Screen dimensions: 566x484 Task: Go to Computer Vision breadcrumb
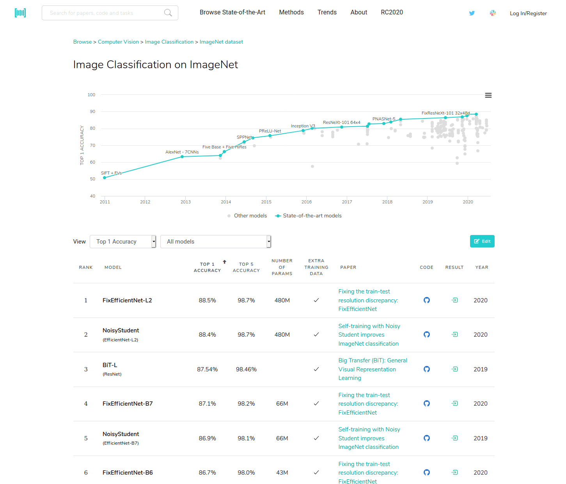pyautogui.click(x=118, y=42)
